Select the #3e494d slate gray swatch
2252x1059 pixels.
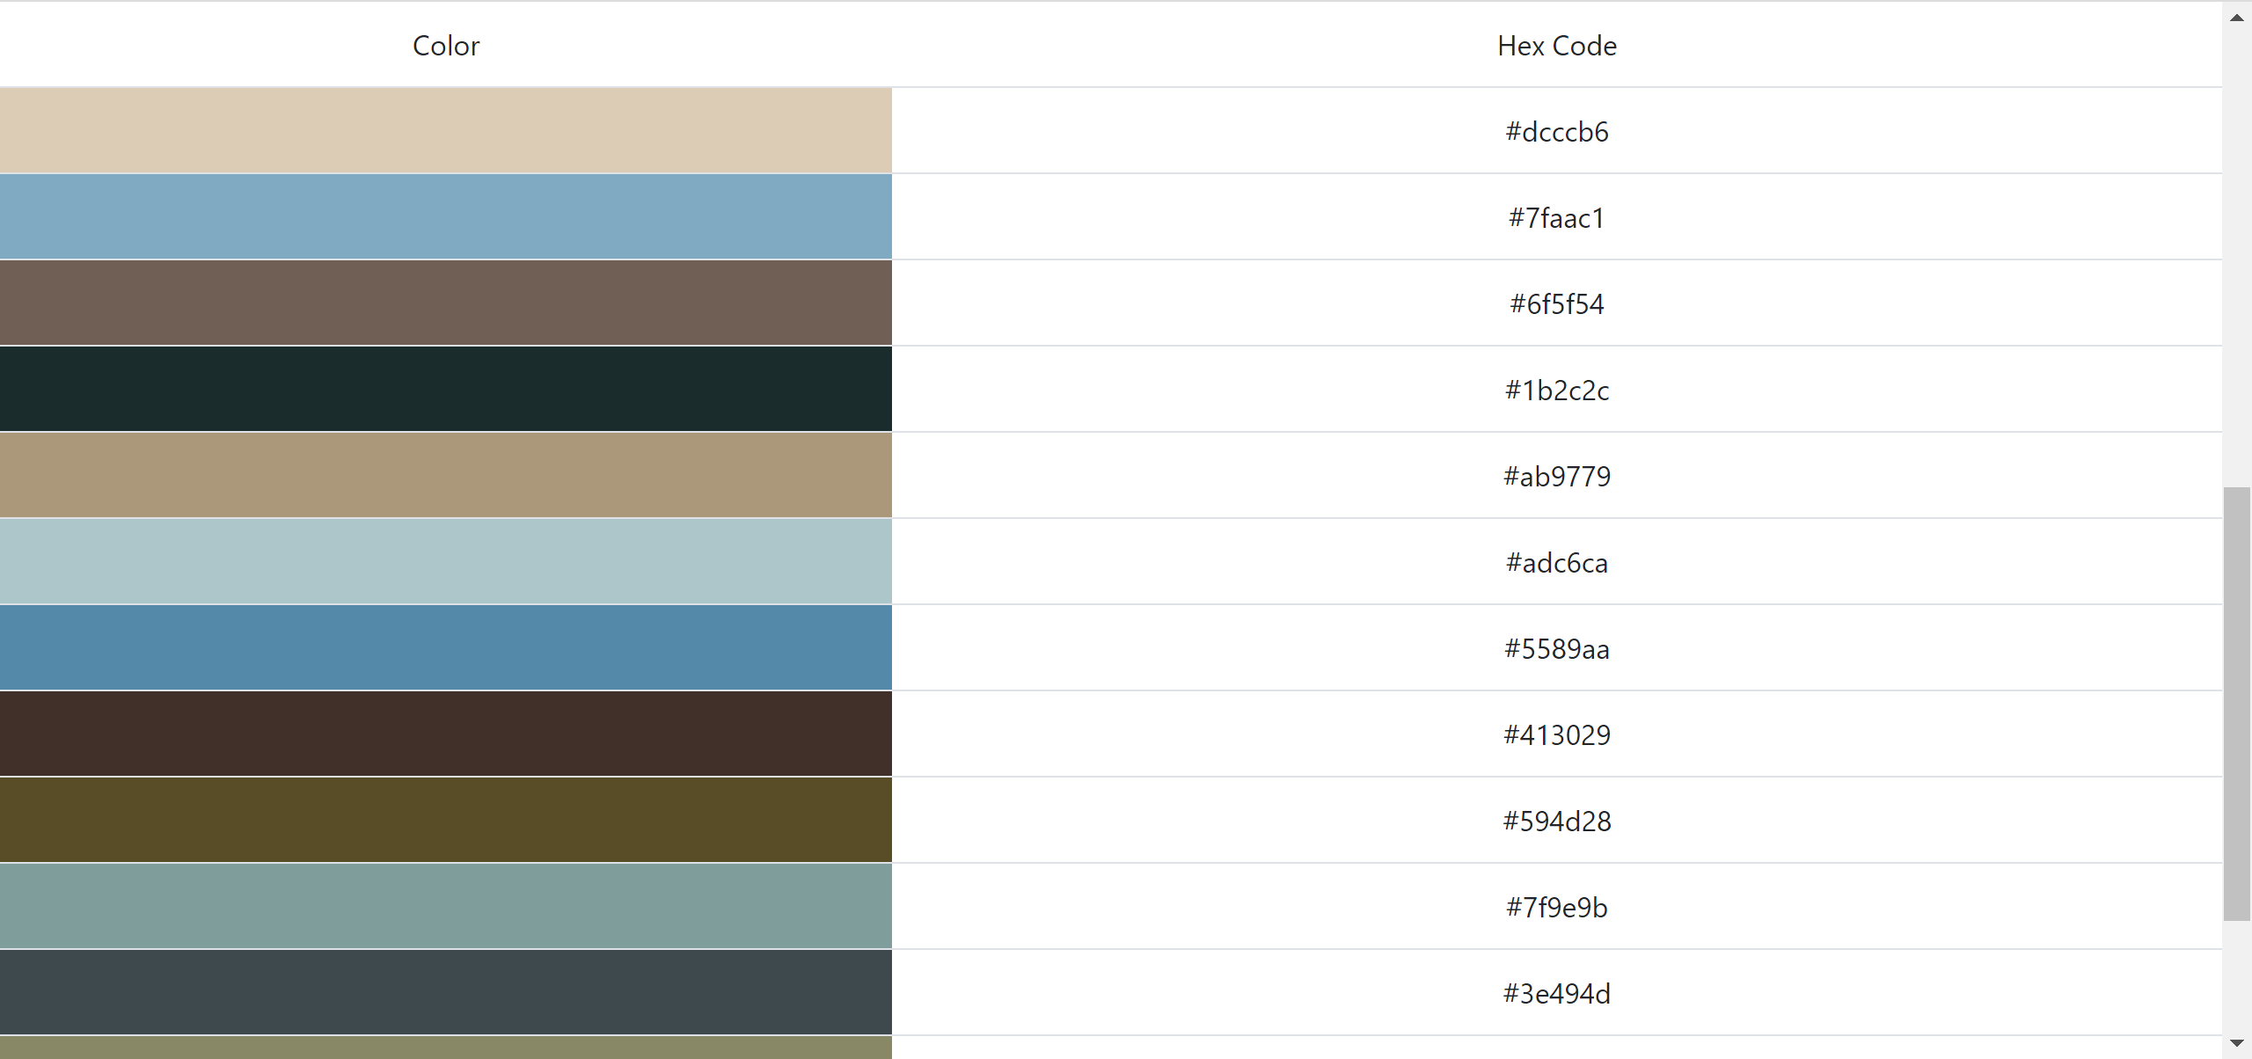[x=446, y=992]
